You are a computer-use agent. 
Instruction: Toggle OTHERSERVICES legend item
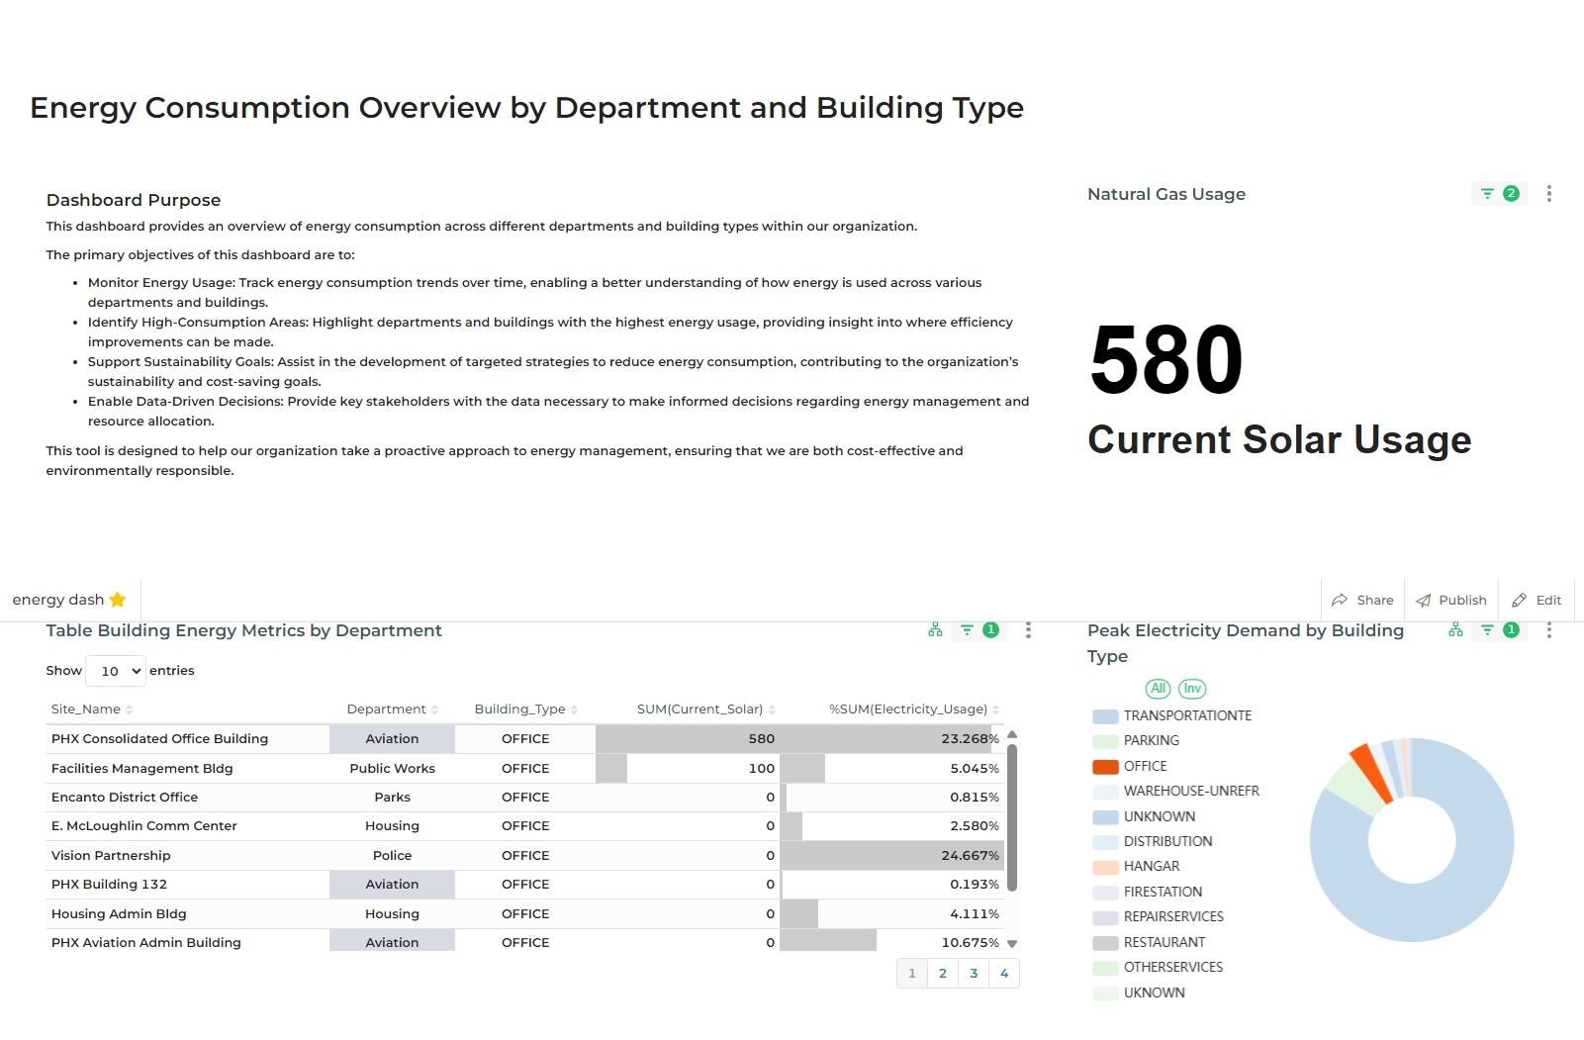(1158, 967)
